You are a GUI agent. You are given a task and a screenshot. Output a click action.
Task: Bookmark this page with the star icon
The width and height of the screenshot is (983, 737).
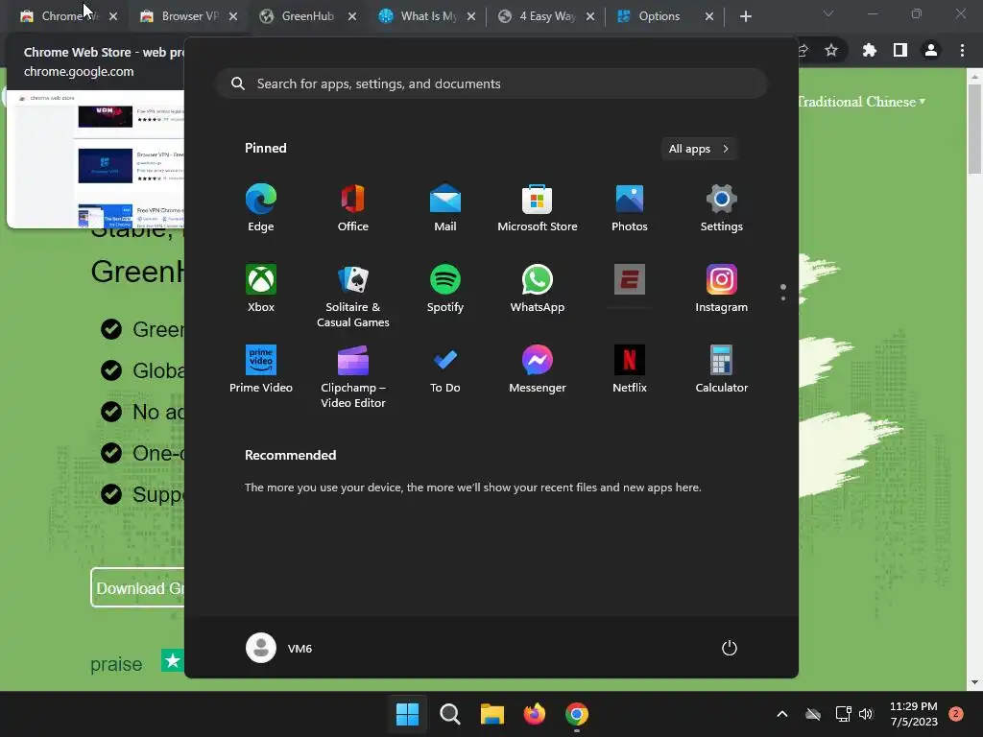[x=831, y=50]
